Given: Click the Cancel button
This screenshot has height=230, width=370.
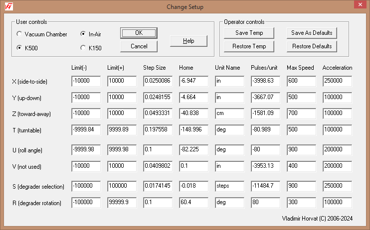Looking at the screenshot, I should point(139,46).
